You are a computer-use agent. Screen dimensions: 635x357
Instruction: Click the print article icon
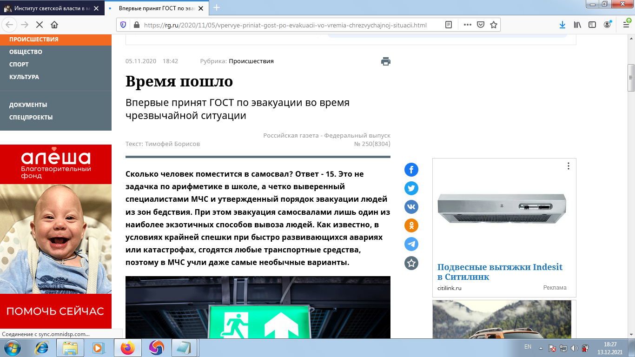386,61
